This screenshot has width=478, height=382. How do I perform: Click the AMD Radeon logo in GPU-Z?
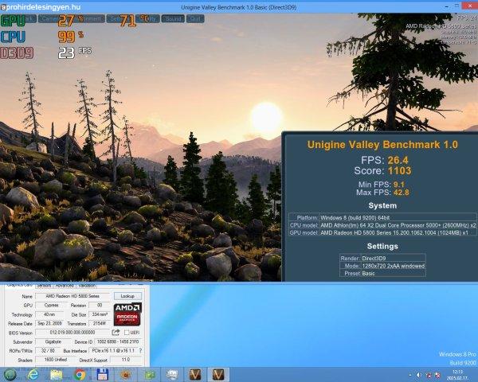coord(127,314)
